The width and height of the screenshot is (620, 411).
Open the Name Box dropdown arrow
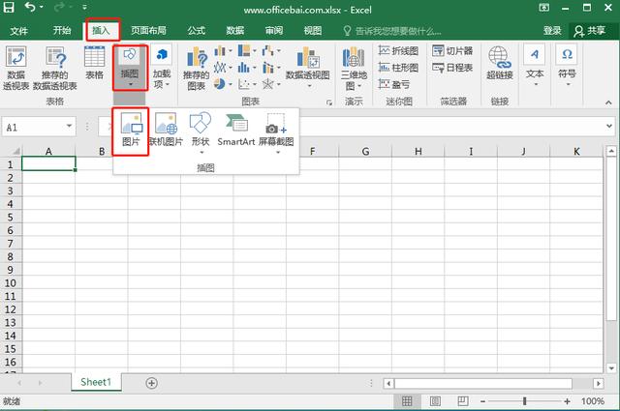69,127
